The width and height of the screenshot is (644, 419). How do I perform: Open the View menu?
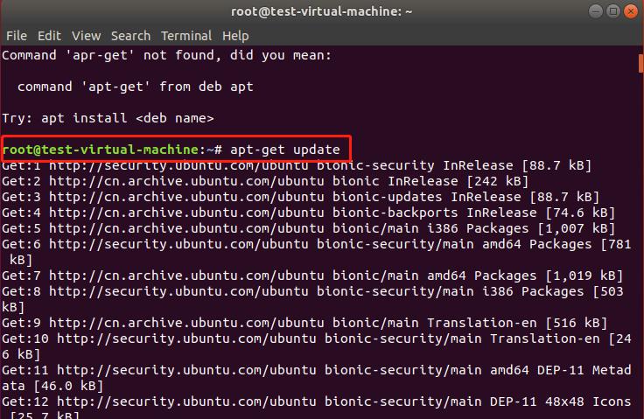coord(86,36)
